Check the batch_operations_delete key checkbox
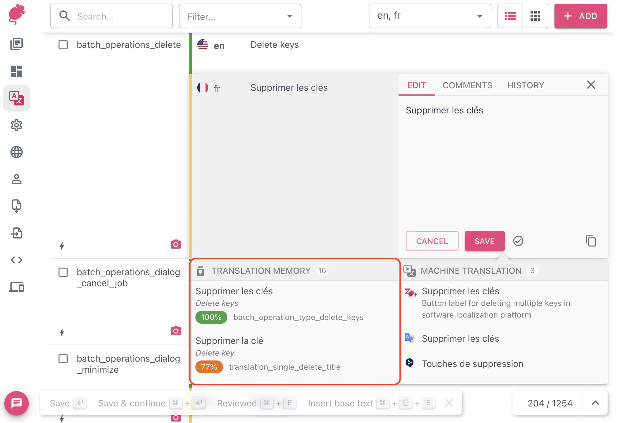Screen dimensions: 620x423 [x=63, y=45]
